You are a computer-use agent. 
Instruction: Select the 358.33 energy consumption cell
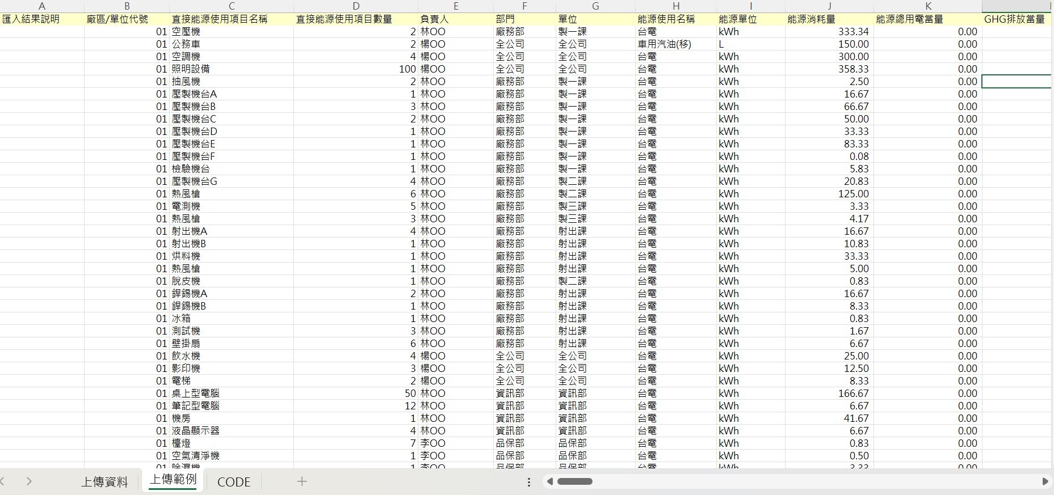click(829, 69)
